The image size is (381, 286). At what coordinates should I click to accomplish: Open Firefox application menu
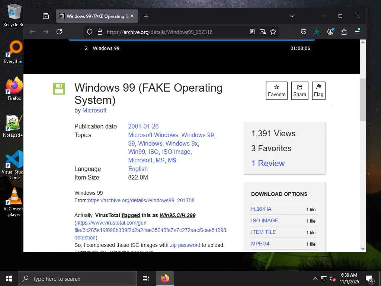tap(357, 31)
